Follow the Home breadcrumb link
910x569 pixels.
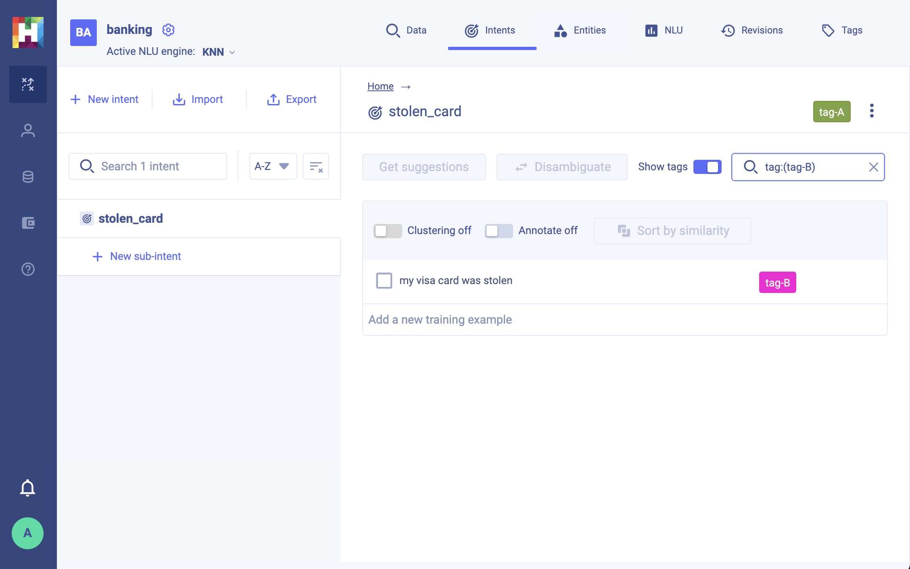[x=380, y=86]
